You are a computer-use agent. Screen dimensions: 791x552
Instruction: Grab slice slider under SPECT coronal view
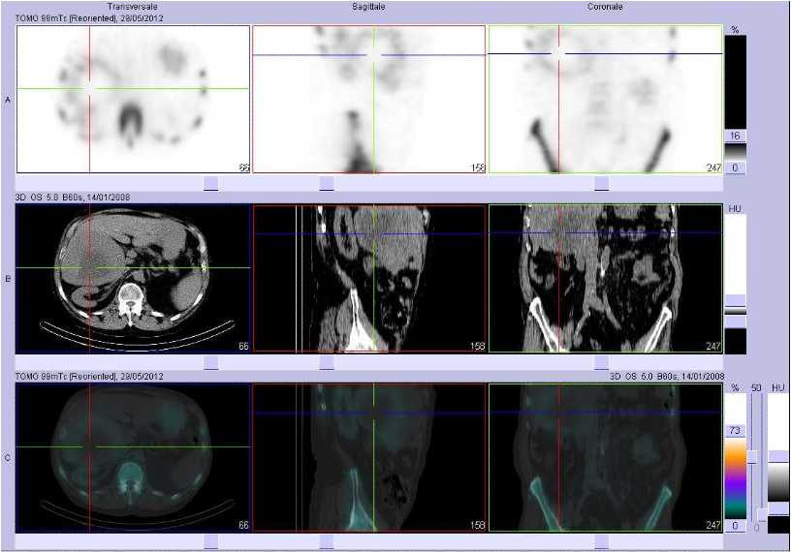[601, 183]
